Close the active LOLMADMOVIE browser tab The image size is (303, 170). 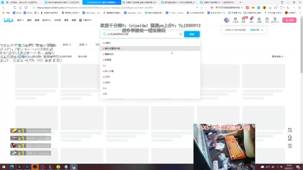[119, 2]
